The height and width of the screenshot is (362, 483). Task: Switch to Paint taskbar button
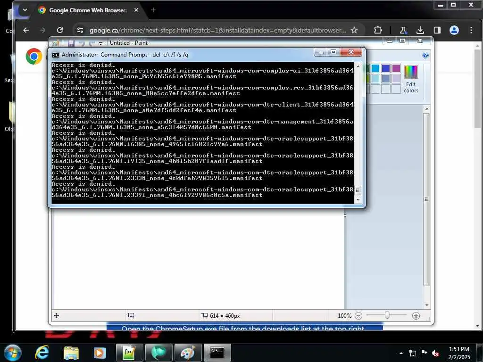pos(188,353)
